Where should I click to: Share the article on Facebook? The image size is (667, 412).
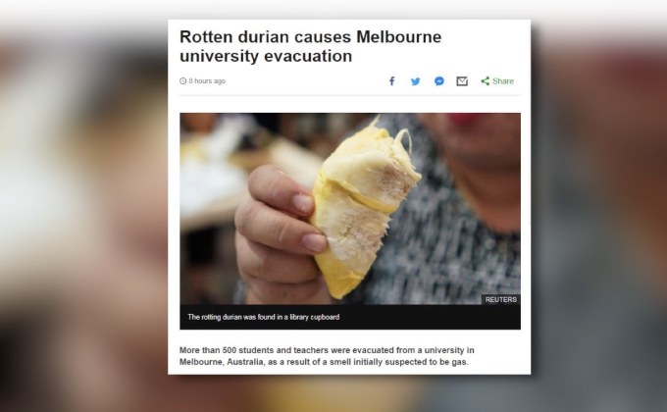pos(391,80)
